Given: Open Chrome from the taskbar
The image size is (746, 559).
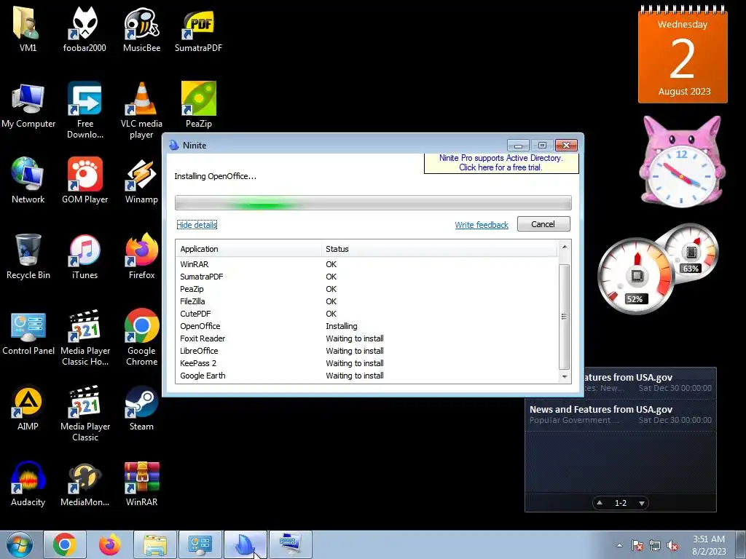Looking at the screenshot, I should pyautogui.click(x=65, y=544).
